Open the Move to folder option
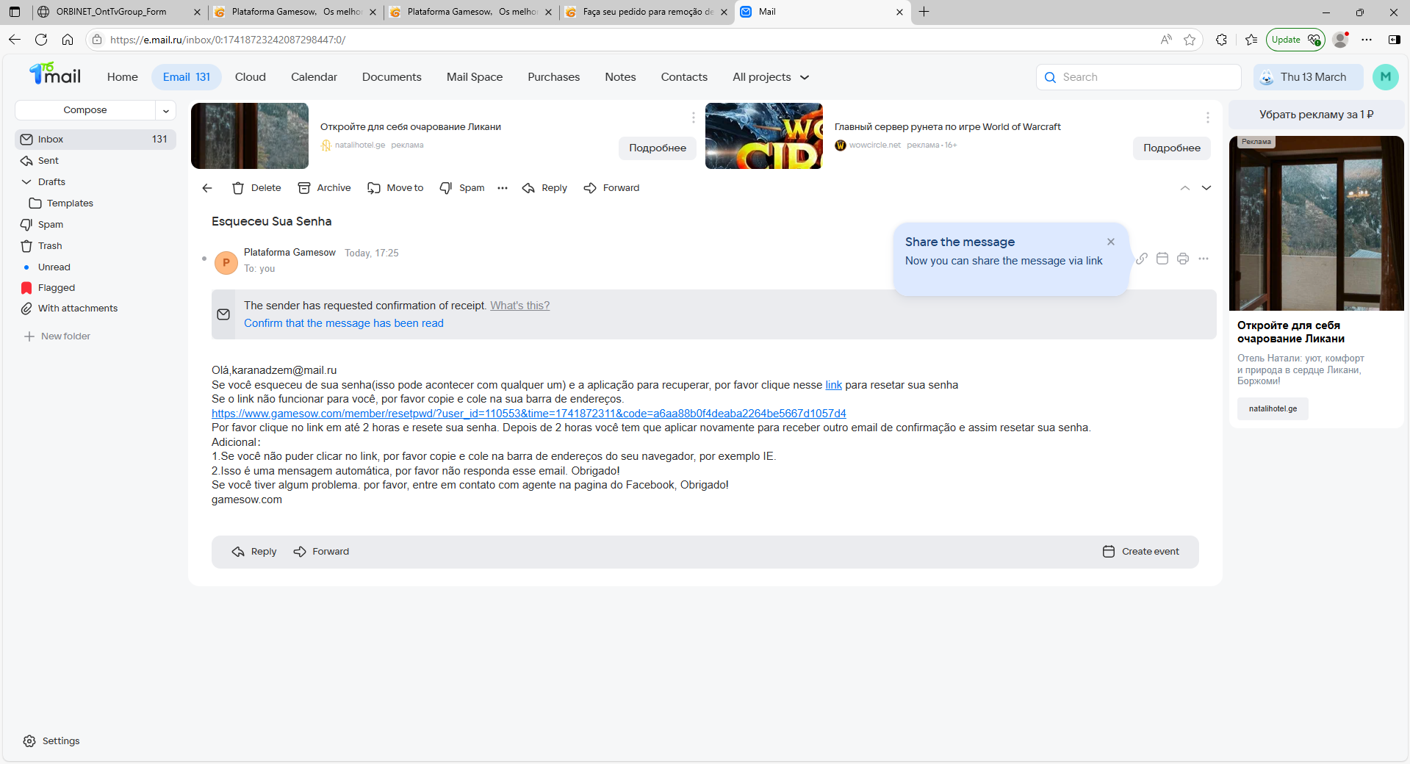The width and height of the screenshot is (1410, 764). point(395,188)
